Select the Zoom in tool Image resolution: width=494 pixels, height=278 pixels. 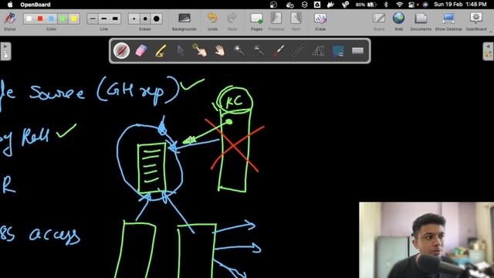239,50
